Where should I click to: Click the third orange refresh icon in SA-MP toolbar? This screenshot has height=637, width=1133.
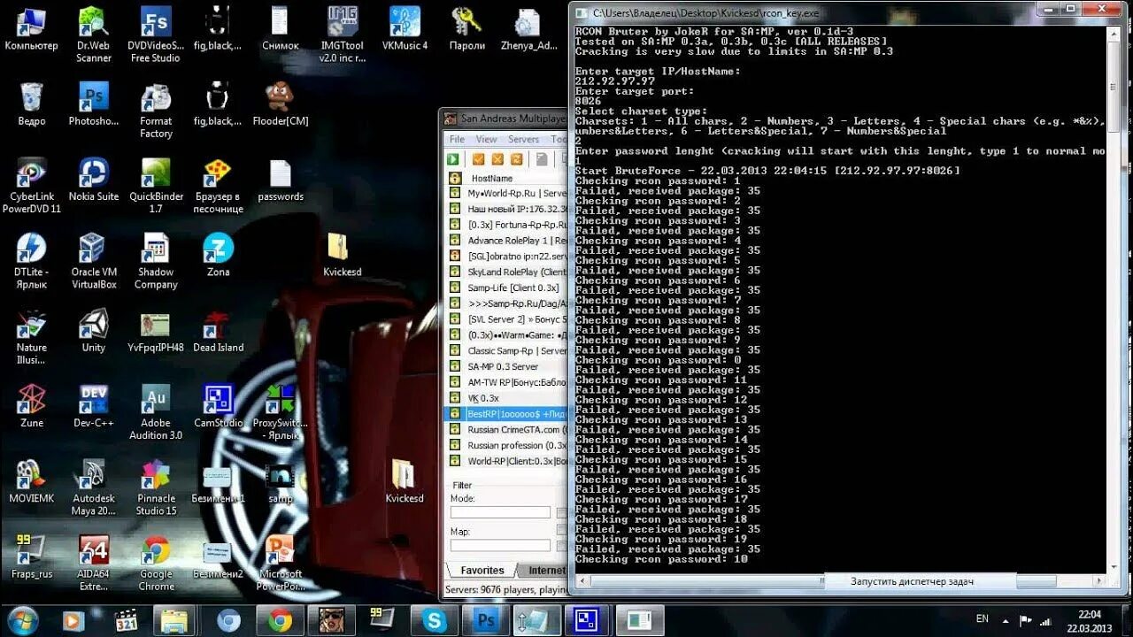pyautogui.click(x=517, y=159)
